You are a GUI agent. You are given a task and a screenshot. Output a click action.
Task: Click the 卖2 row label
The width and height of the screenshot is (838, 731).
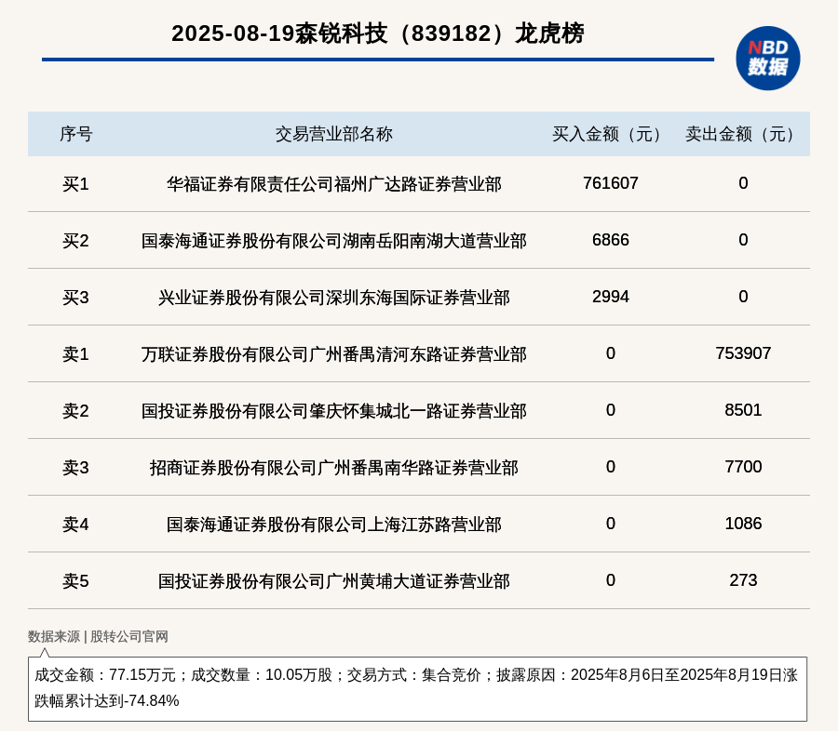click(76, 410)
